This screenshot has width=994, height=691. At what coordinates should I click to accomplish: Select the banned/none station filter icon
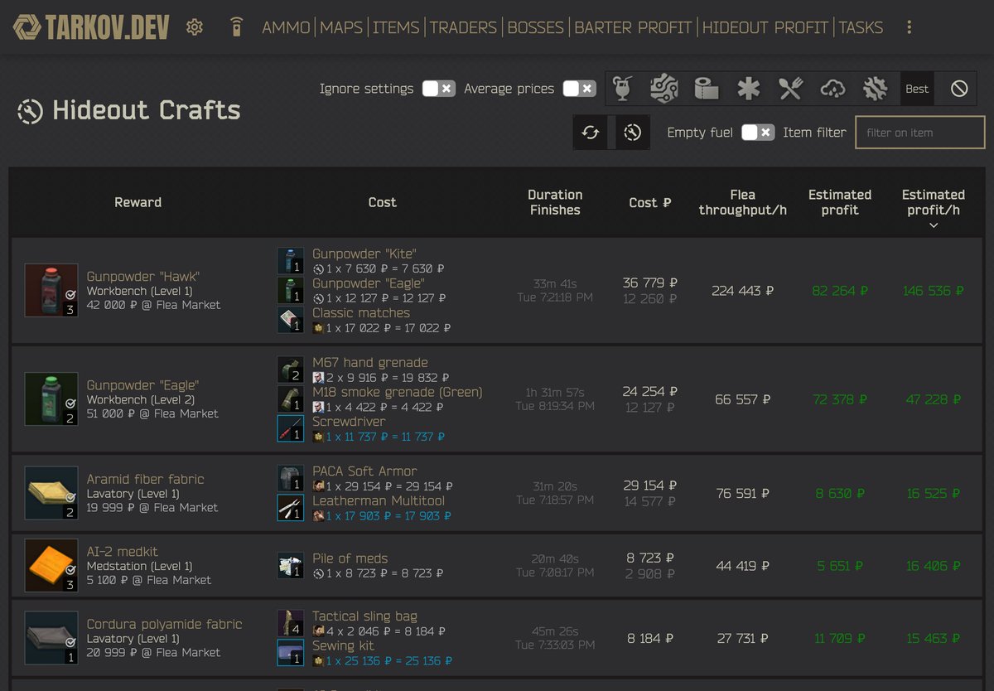(959, 88)
